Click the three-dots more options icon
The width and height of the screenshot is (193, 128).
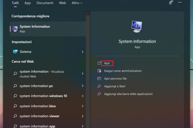click(x=180, y=3)
